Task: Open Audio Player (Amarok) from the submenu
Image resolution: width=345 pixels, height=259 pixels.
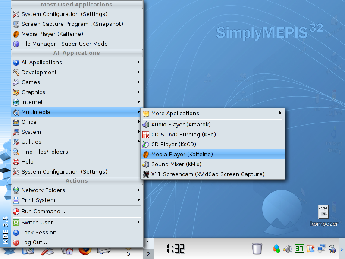Action: (x=181, y=124)
